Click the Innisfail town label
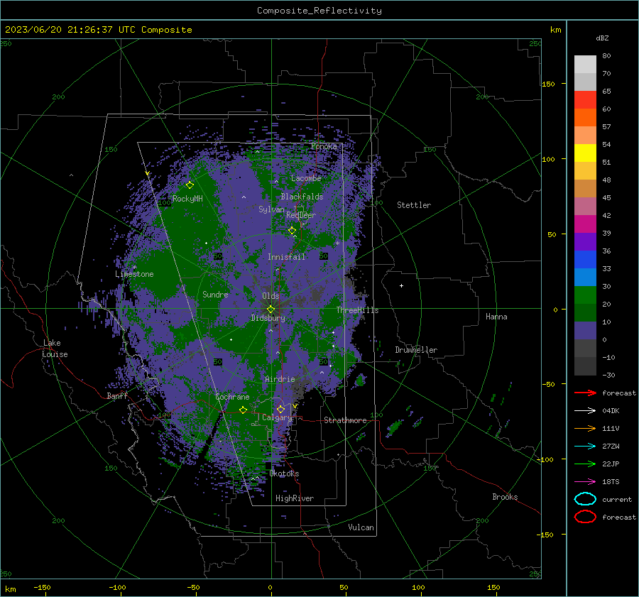This screenshot has height=597, width=639. [286, 257]
